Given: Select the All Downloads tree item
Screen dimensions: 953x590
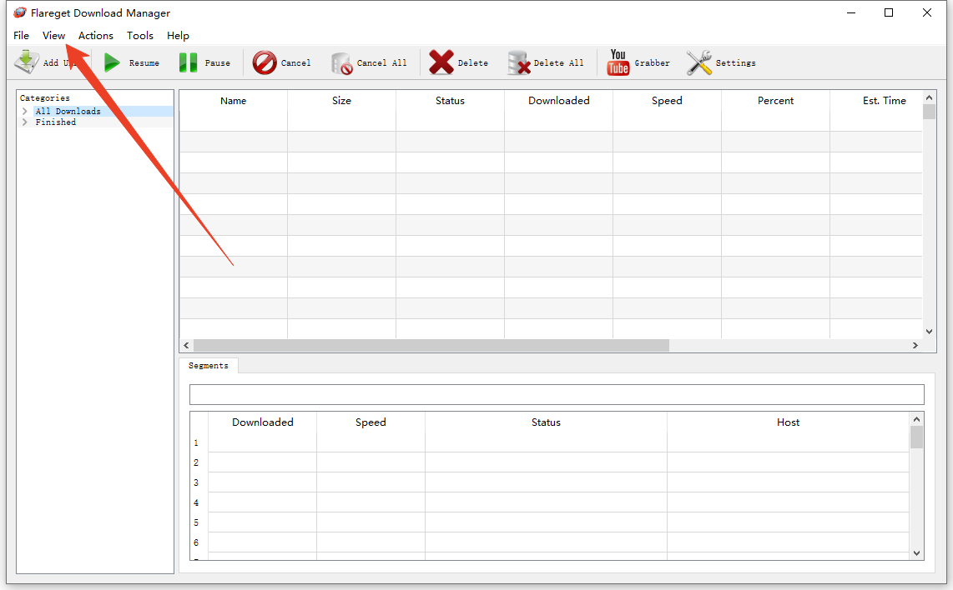Looking at the screenshot, I should coord(68,111).
